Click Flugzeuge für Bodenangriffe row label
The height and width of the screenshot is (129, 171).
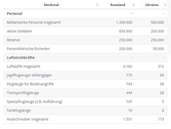pos(30,84)
